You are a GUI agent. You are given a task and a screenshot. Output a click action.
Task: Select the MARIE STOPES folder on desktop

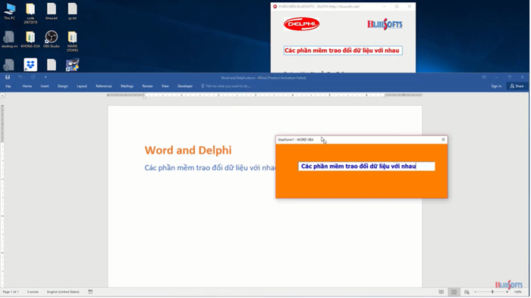coord(73,42)
